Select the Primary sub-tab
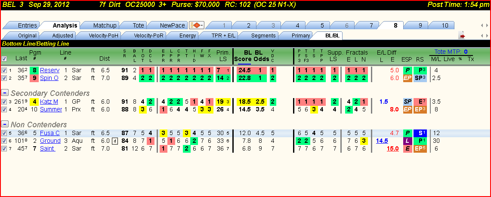Screen dimensions: 491x197 (301, 36)
